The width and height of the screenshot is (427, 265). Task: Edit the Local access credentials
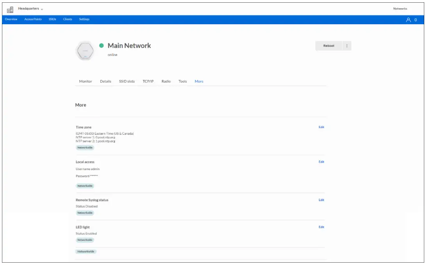(321, 162)
